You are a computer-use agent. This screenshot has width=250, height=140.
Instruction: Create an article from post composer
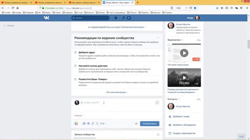[97, 123]
